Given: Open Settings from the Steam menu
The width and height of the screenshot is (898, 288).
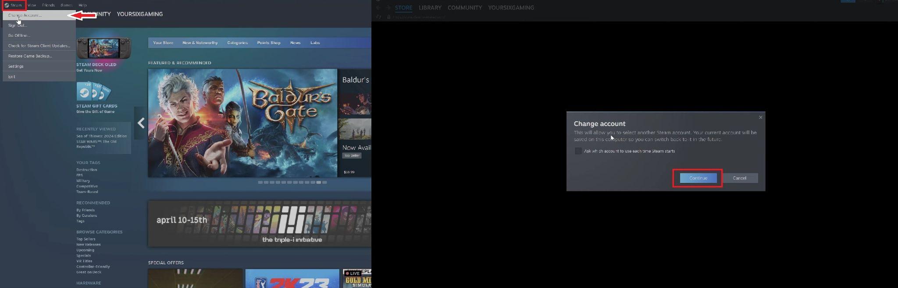Looking at the screenshot, I should pos(39,66).
